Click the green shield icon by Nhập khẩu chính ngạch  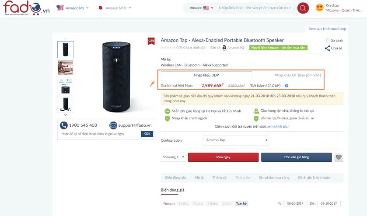click(x=167, y=118)
